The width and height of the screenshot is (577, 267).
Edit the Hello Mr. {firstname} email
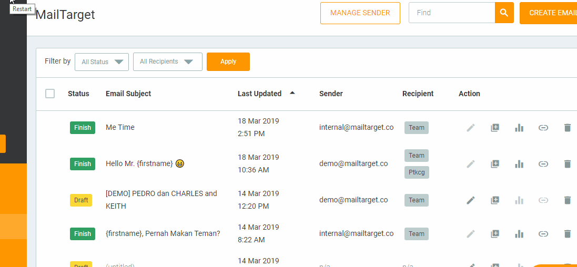471,163
